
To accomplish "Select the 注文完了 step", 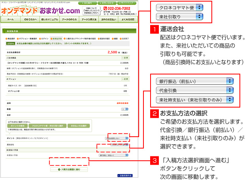I will pos(124,39).
